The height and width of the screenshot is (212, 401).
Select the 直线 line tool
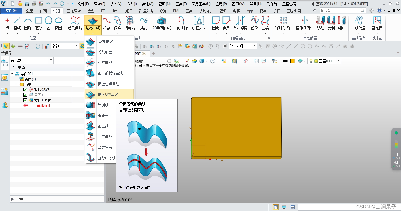tap(17, 23)
